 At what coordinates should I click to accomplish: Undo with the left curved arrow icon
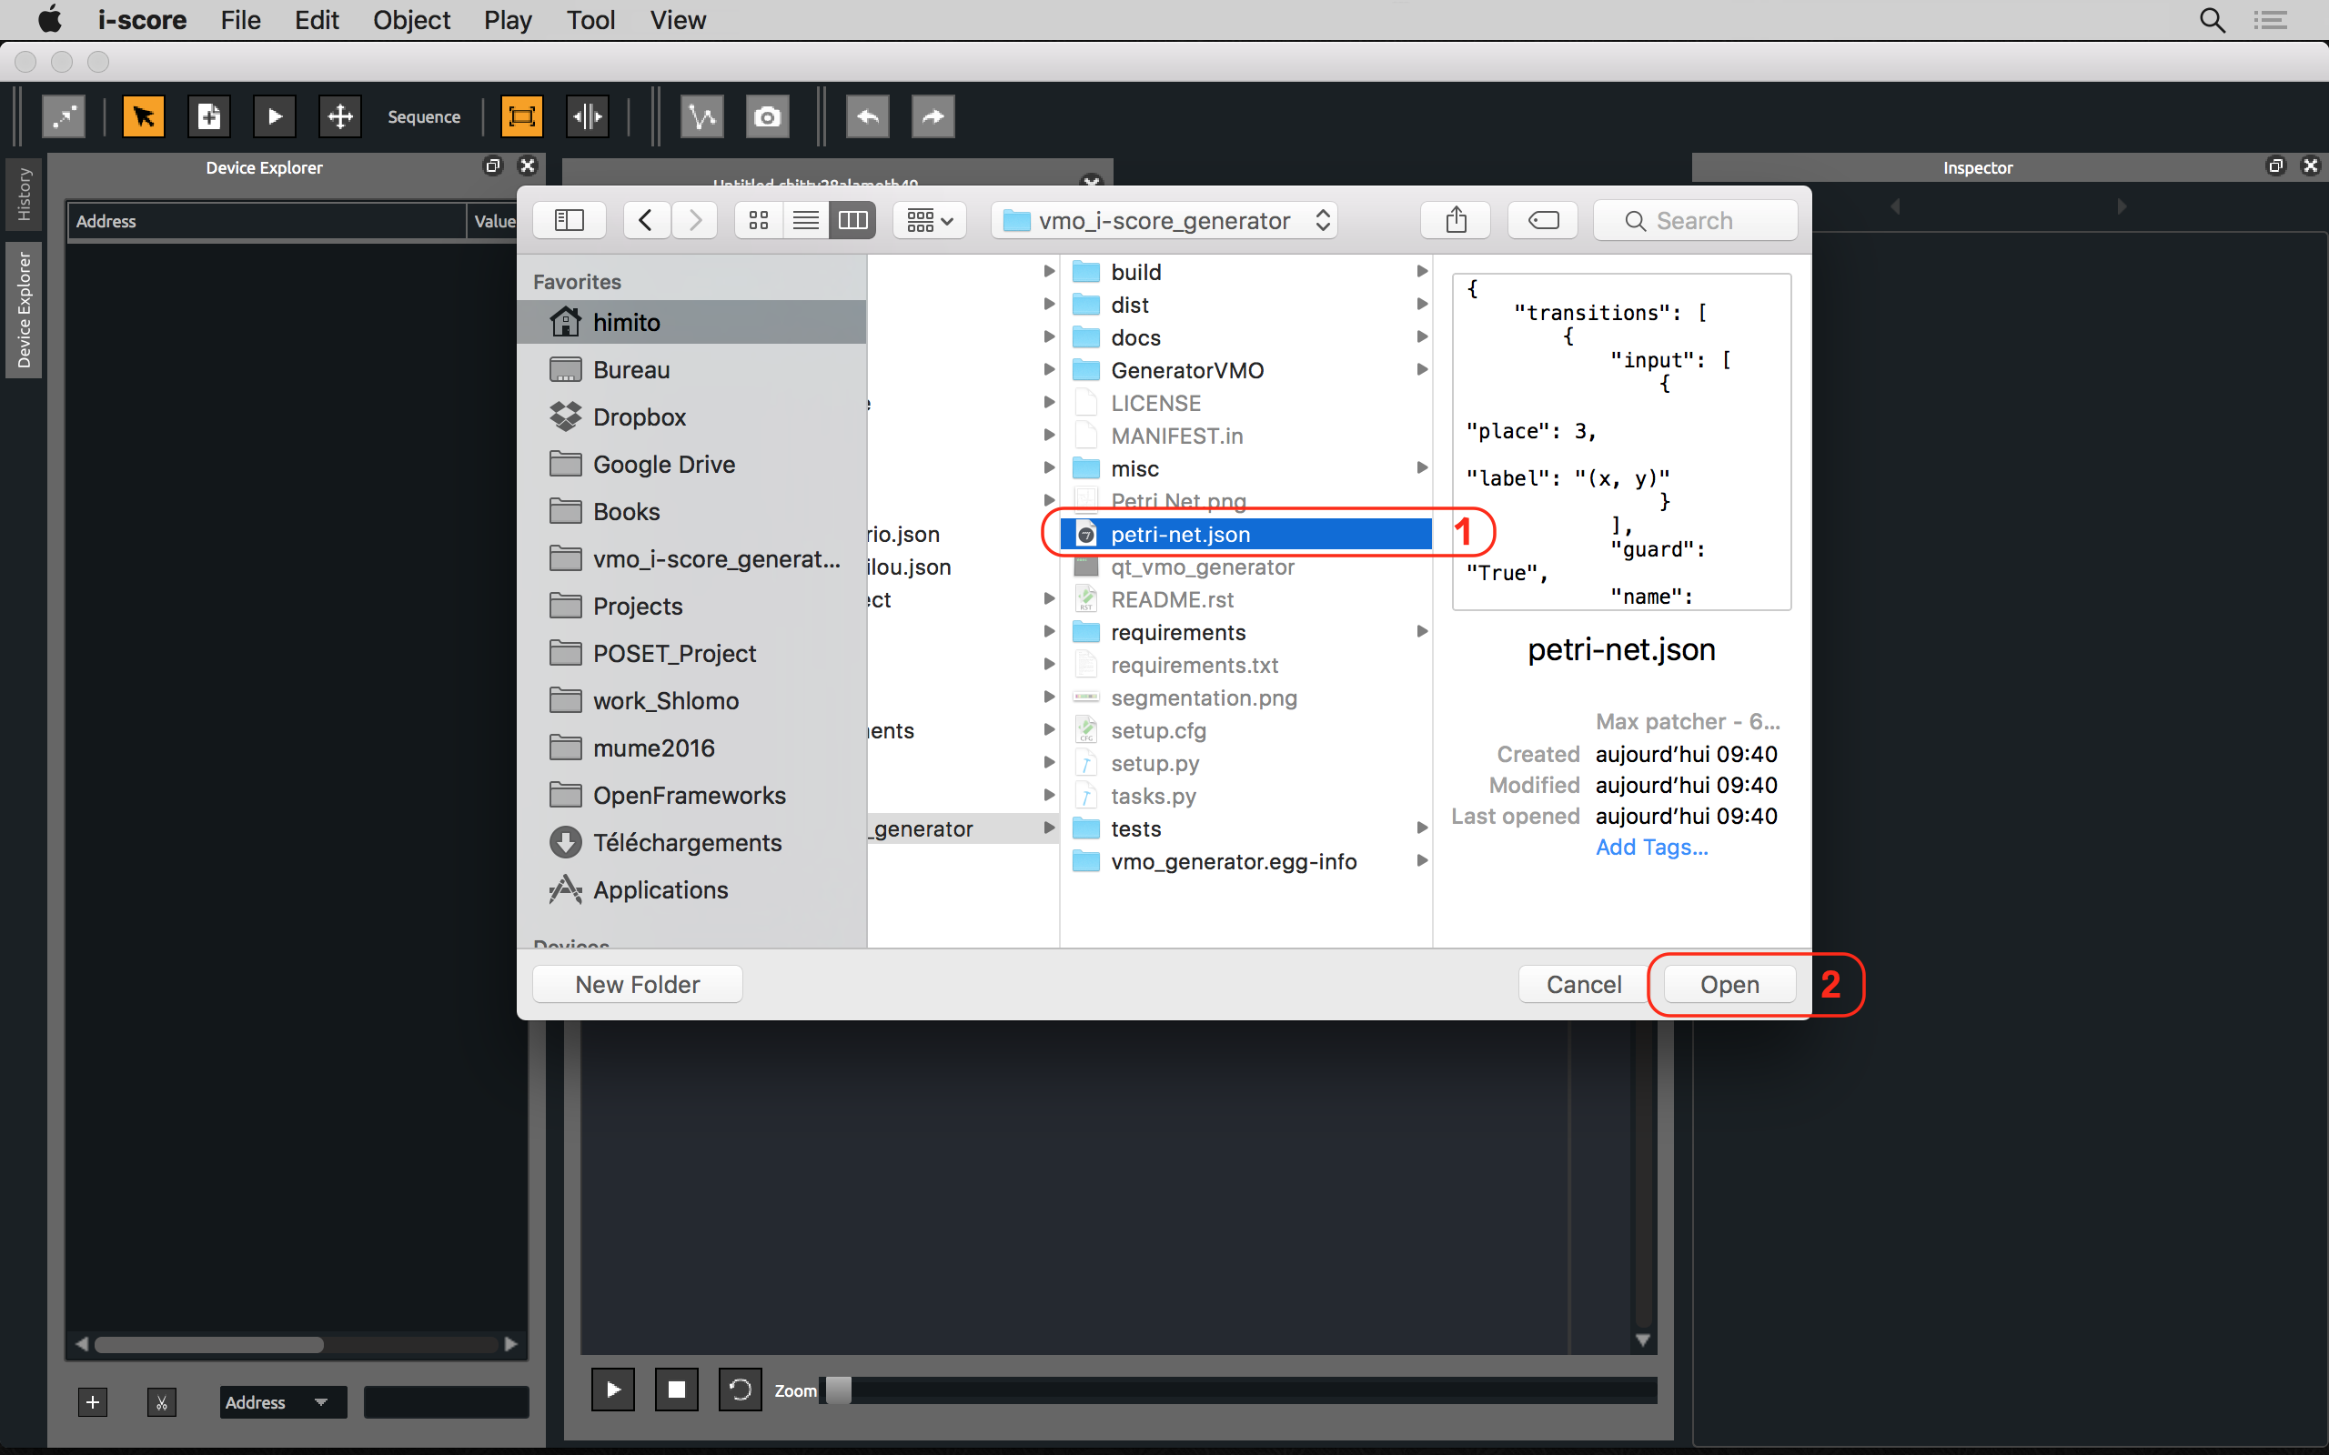point(867,116)
